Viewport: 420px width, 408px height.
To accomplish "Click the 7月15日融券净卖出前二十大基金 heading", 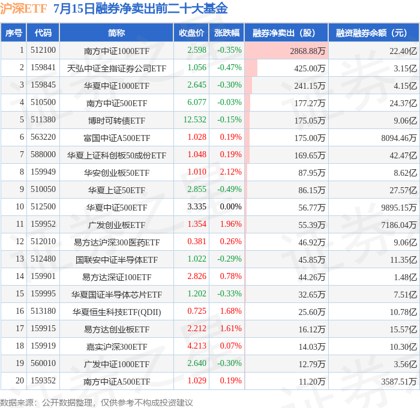I will click(x=140, y=8).
